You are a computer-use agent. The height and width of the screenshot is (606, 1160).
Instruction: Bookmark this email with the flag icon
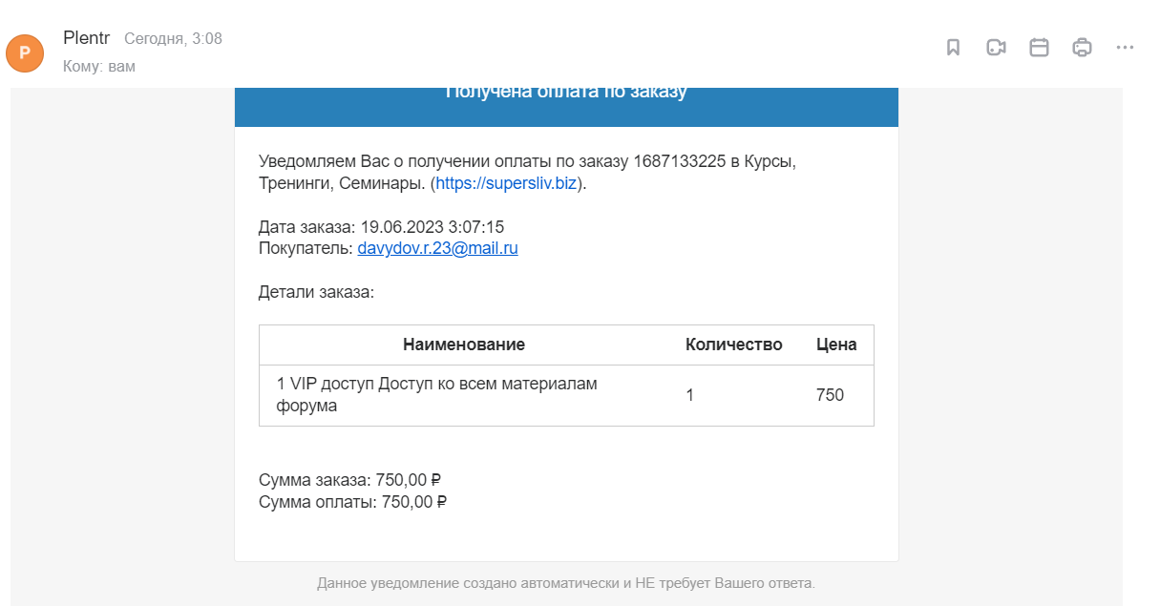click(x=953, y=48)
